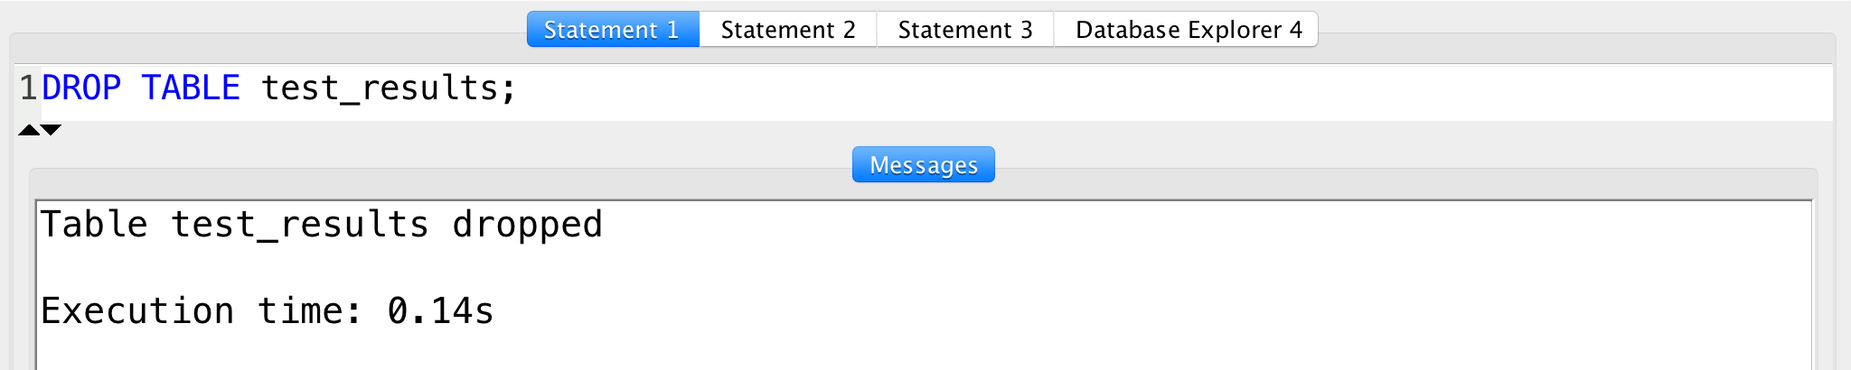Click empty space right of SQL statement
The width and height of the screenshot is (1851, 370).
click(x=1175, y=88)
